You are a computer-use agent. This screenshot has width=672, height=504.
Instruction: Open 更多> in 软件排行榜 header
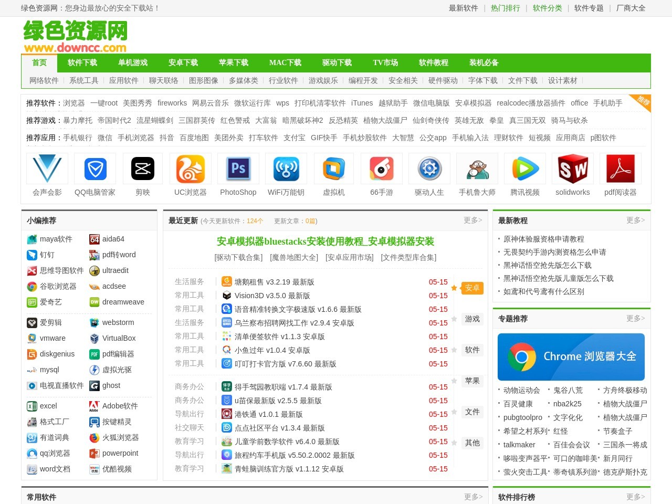point(636,497)
